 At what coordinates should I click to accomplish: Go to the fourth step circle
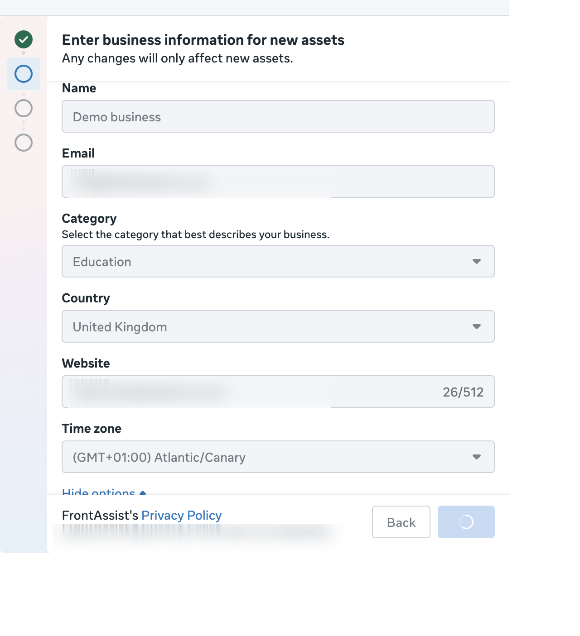(24, 143)
